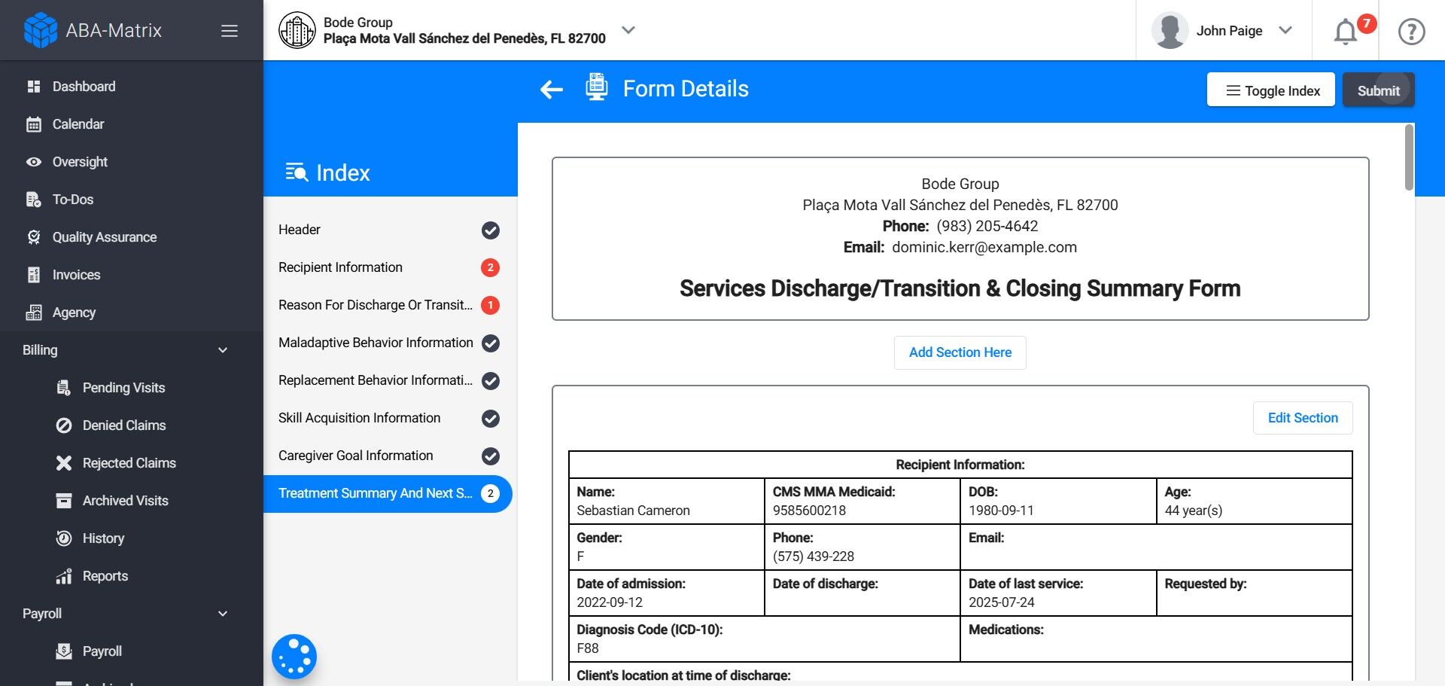1445x686 pixels.
Task: Click Medicaid number 9585600218
Action: tap(809, 511)
